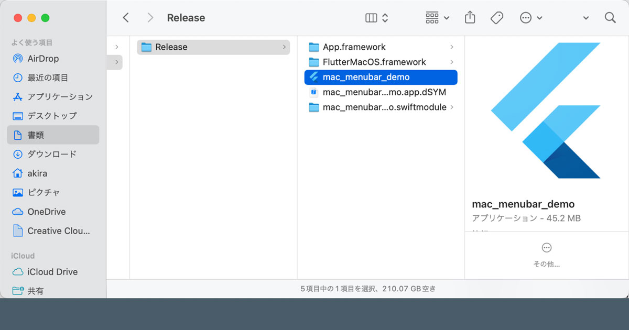Click the Flutter icon beside mac_menubar_demo
Viewport: 629px width, 330px height.
314,77
